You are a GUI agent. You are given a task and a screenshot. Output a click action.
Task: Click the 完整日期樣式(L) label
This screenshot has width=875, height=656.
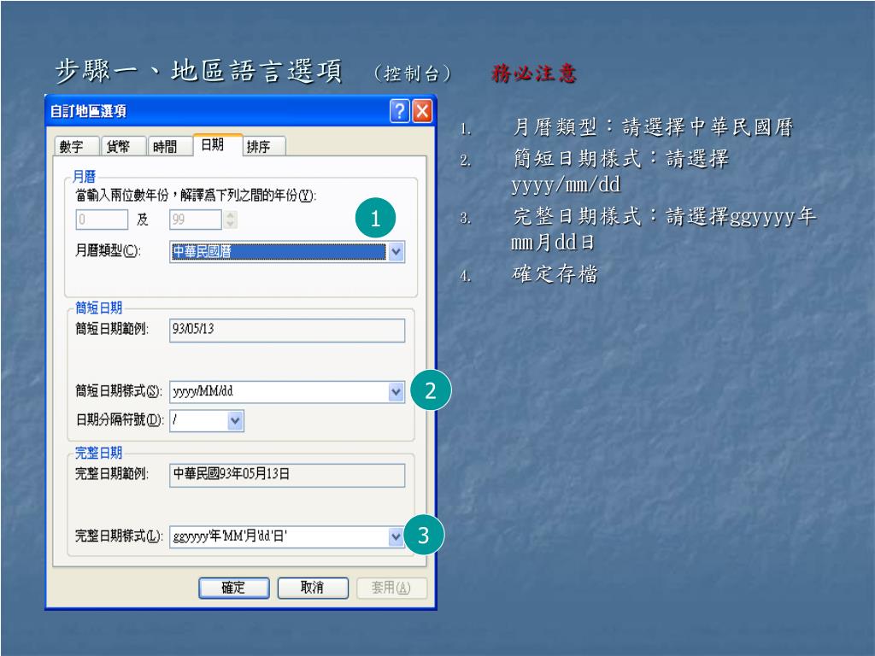(x=119, y=536)
